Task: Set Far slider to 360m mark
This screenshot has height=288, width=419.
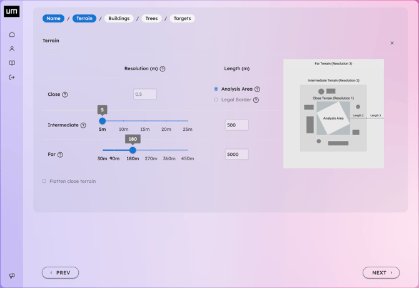Action: coord(169,150)
